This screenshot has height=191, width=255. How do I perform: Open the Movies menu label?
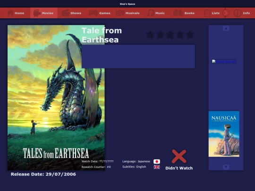click(48, 13)
